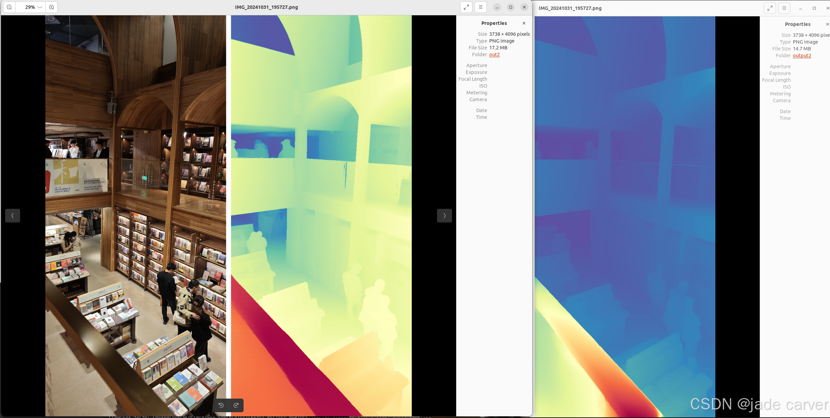The width and height of the screenshot is (830, 418).
Task: Go to the previous image
Action: (13, 216)
